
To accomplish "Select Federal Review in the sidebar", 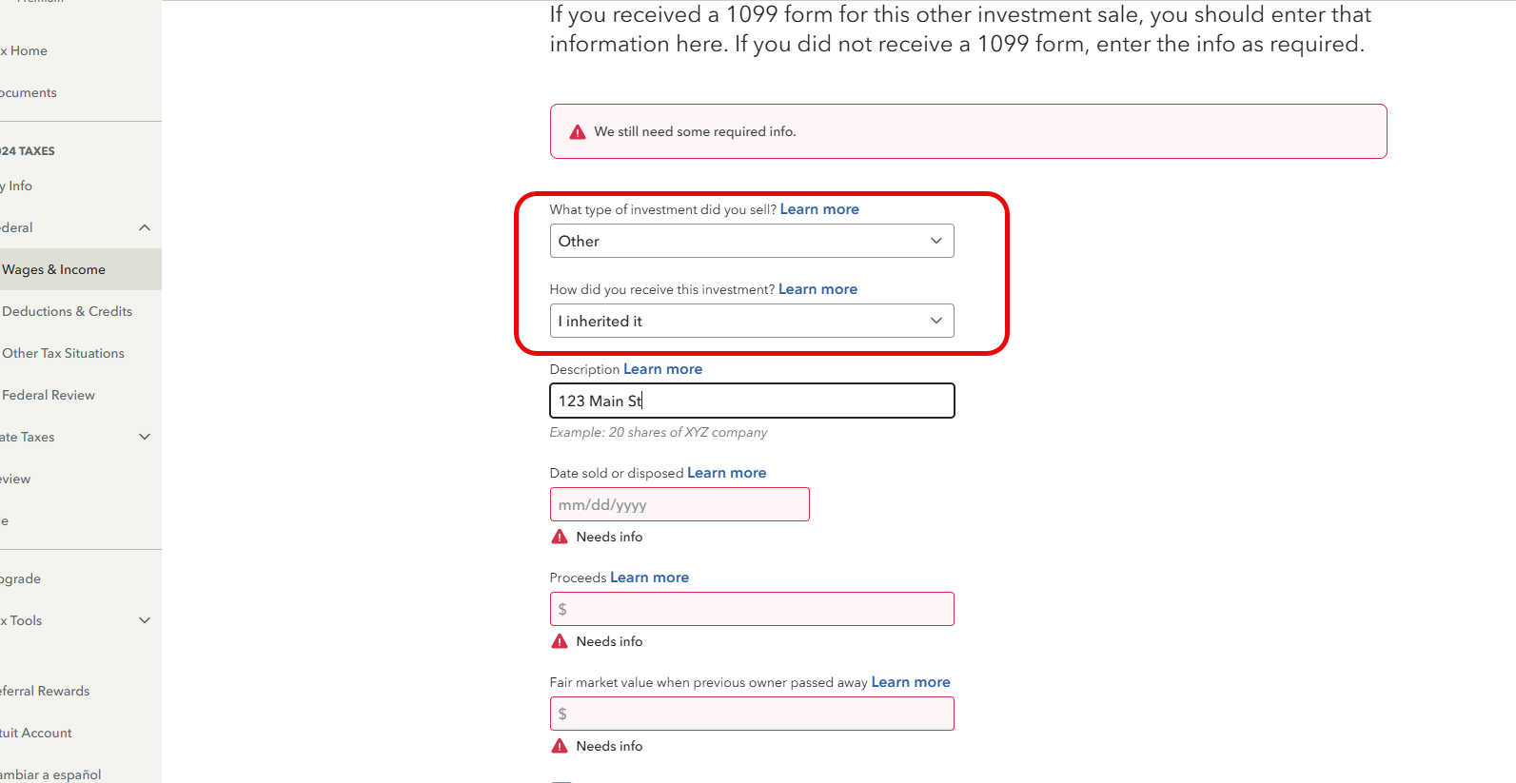I will coord(49,395).
